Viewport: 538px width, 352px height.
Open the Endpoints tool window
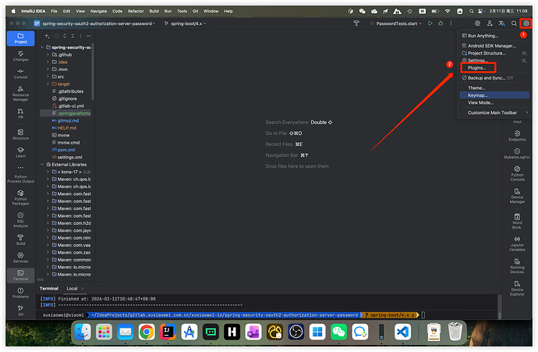click(517, 133)
